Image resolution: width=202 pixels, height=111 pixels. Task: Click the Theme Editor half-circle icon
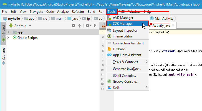point(109,36)
